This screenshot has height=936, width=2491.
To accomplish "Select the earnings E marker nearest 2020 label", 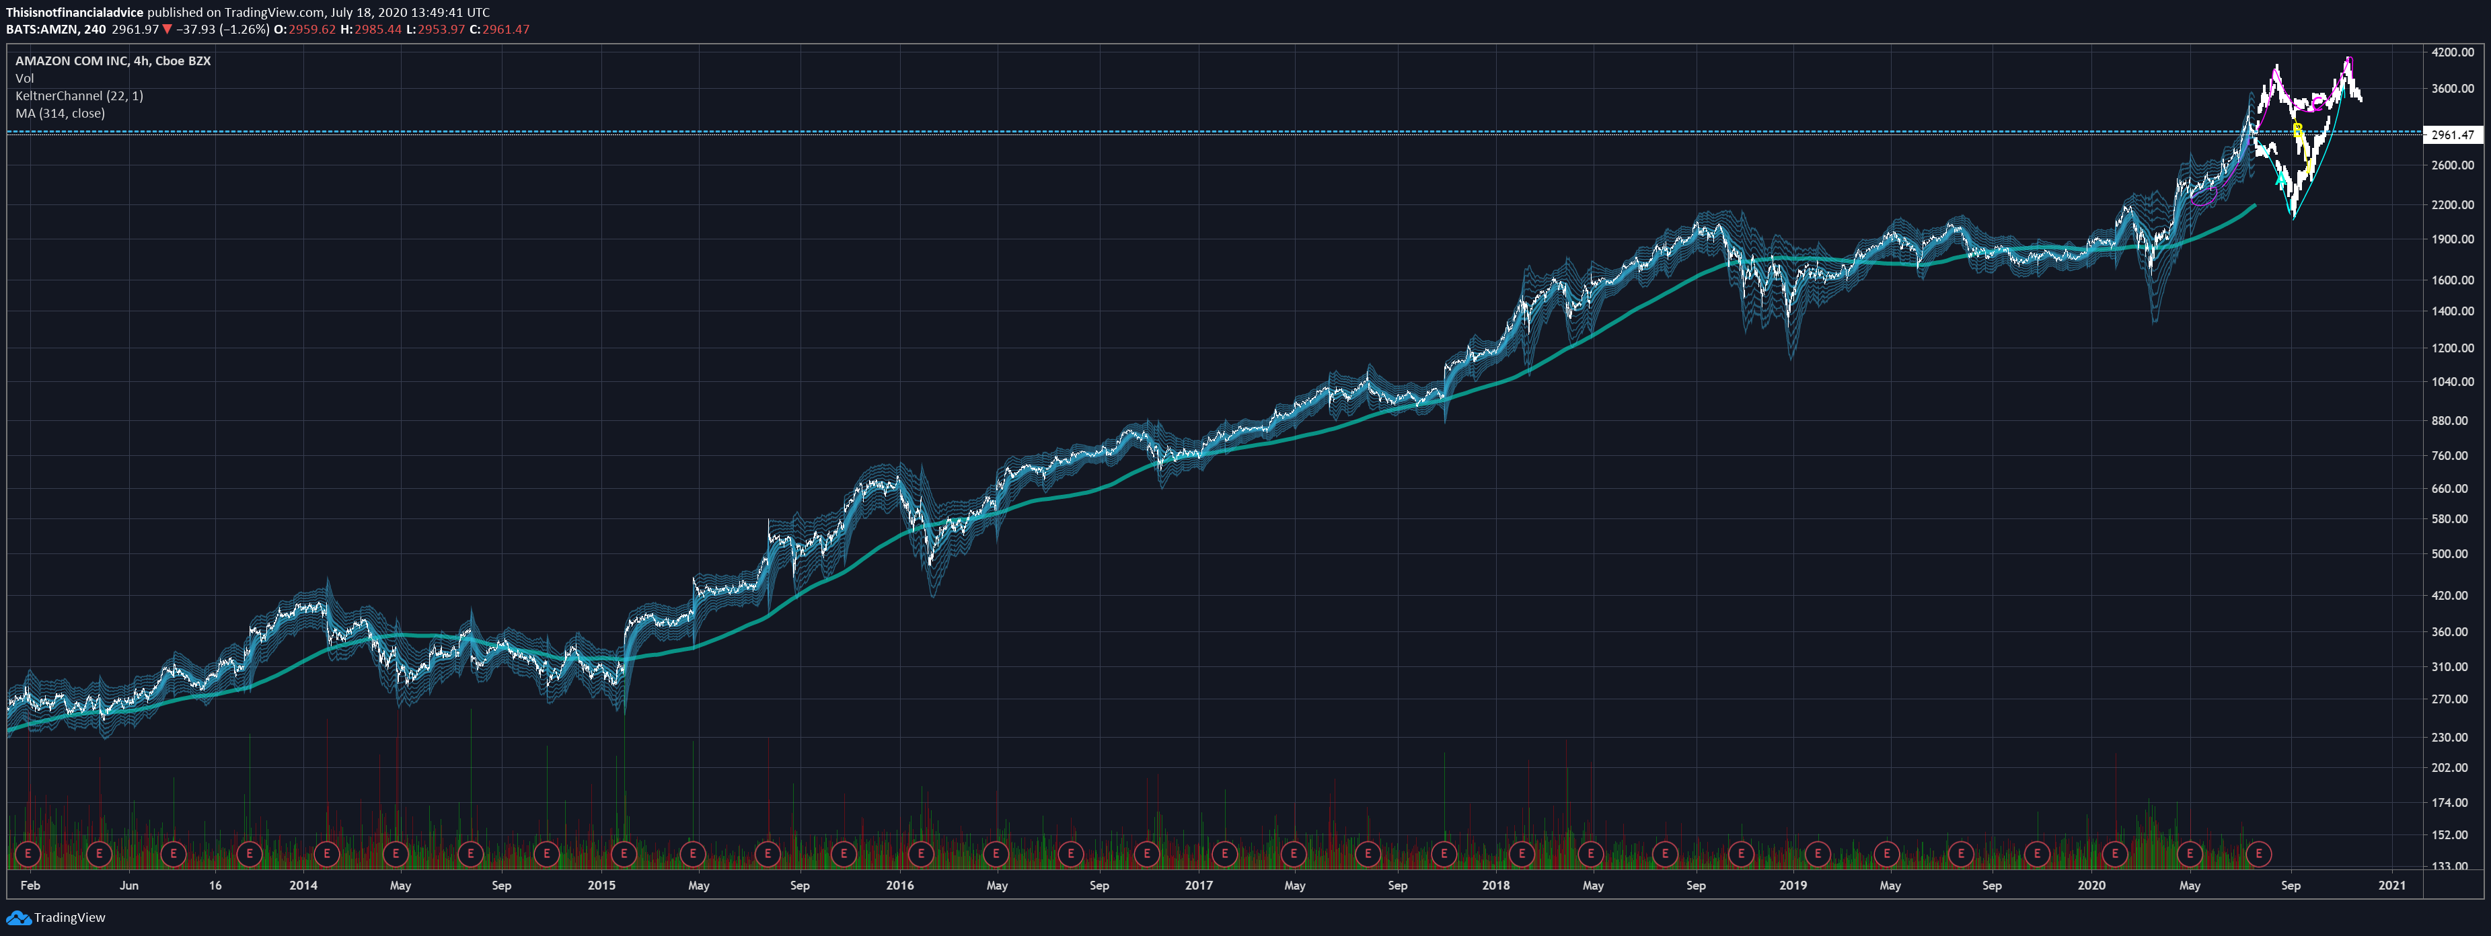I will [x=2115, y=854].
